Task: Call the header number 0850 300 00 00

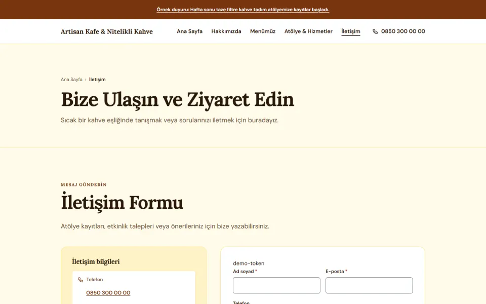Action: pos(403,31)
